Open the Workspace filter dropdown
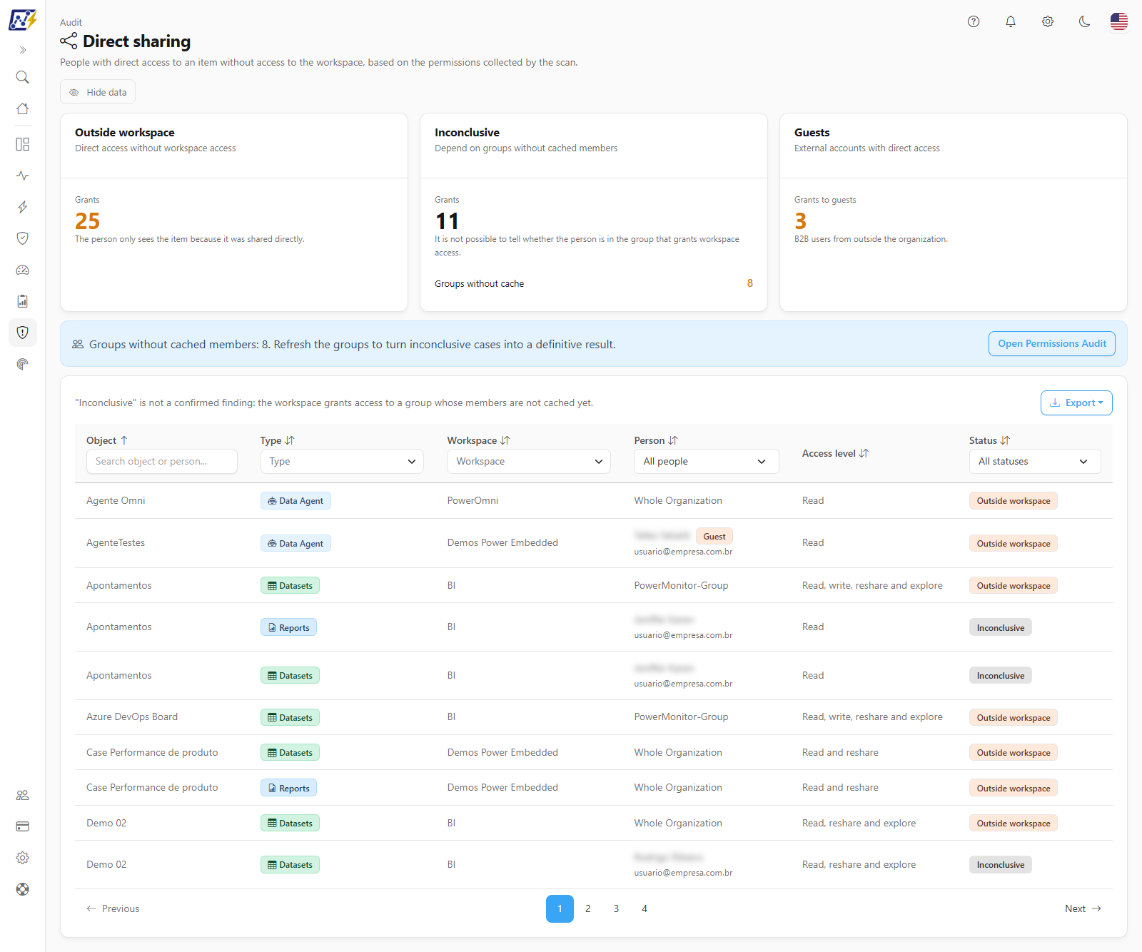1142x952 pixels. coord(529,461)
